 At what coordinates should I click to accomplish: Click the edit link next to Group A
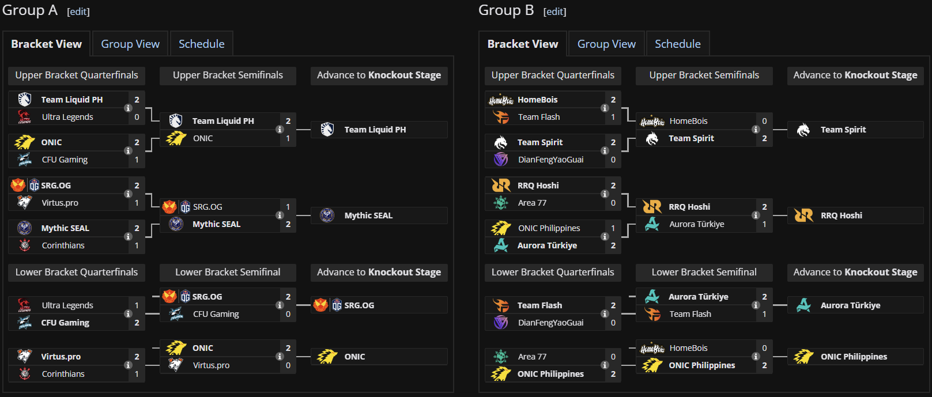[78, 12]
